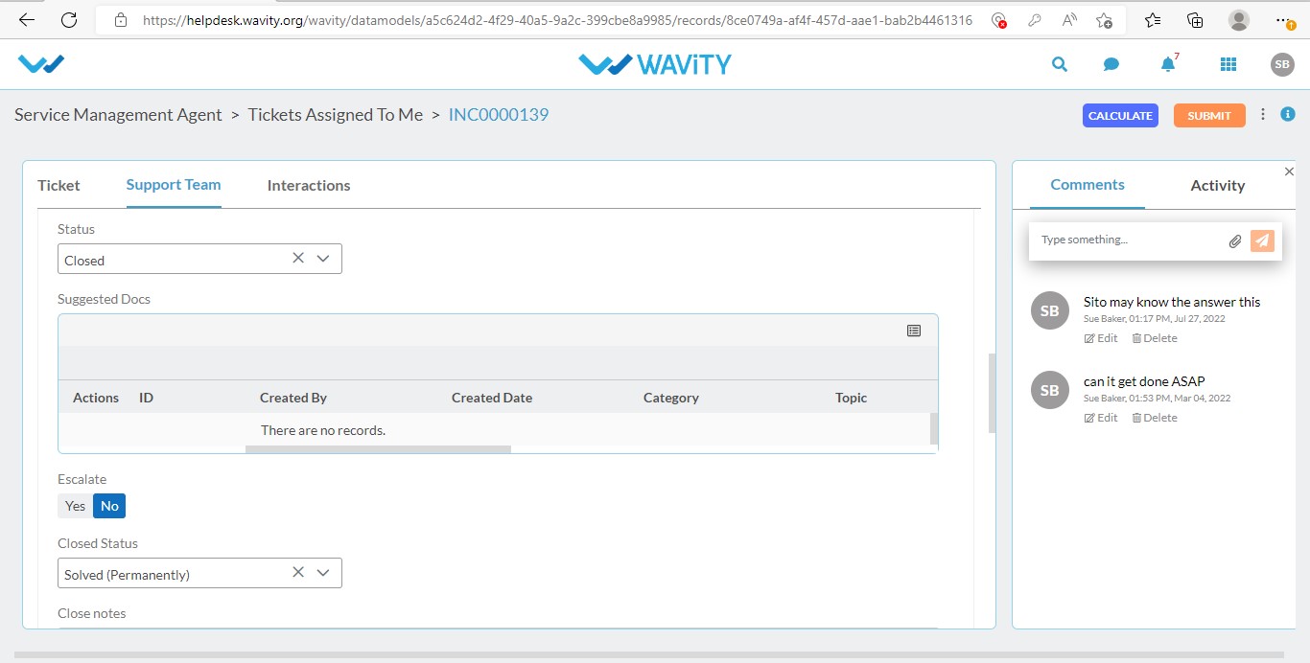The image size is (1310, 663).
Task: Delete the 'Sito may know the answer' comment
Action: click(1155, 338)
